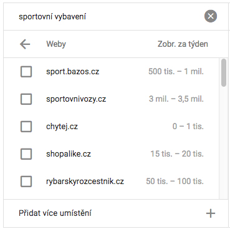Select the rybarskyrozcestnik.cz site name

coord(85,182)
